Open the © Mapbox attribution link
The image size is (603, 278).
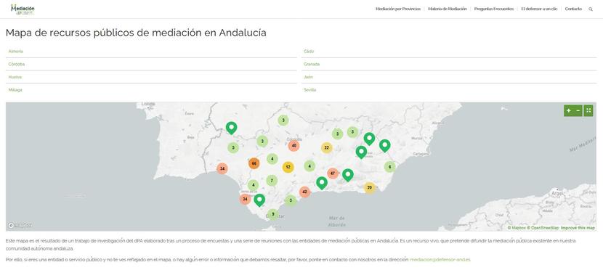[x=517, y=228]
